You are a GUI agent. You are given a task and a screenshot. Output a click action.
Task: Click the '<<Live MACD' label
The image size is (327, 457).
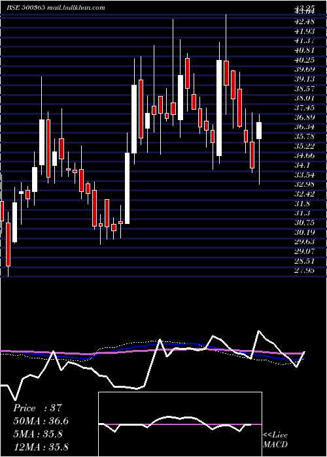click(275, 440)
